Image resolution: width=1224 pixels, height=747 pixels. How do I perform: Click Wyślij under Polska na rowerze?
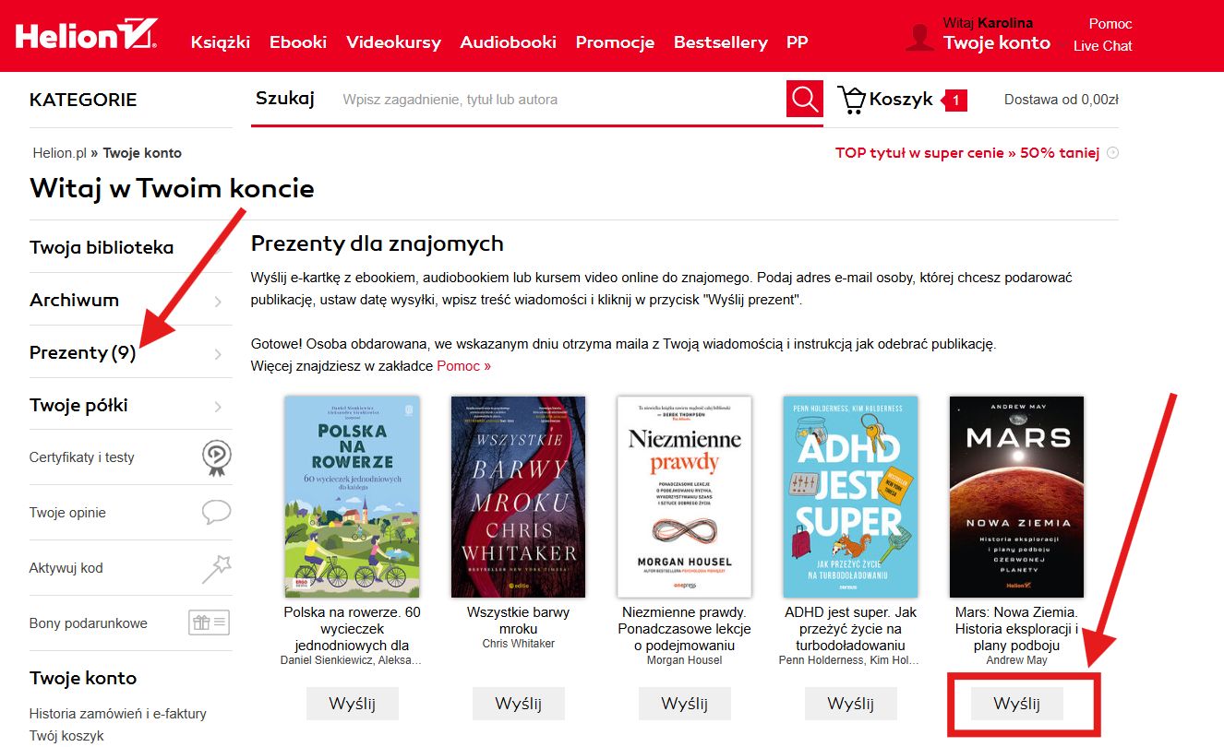[352, 704]
